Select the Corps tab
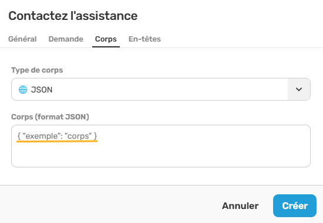 (106, 39)
